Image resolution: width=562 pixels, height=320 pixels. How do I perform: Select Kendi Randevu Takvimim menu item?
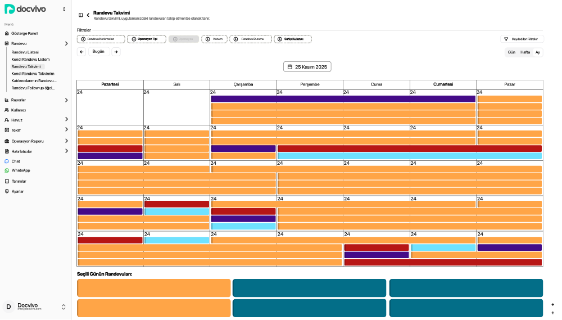click(x=33, y=74)
